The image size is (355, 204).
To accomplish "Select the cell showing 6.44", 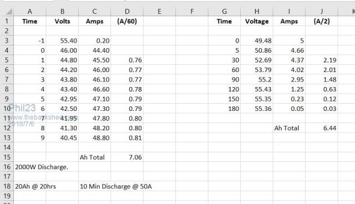I will [x=322, y=128].
